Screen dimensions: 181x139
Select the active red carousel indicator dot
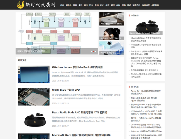click(94, 51)
